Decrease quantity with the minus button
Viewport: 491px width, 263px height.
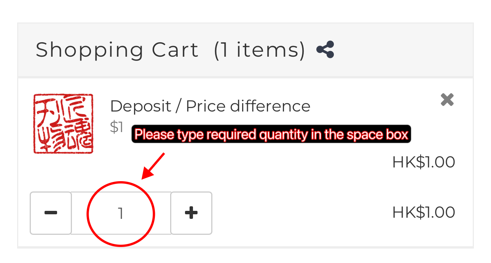(51, 213)
